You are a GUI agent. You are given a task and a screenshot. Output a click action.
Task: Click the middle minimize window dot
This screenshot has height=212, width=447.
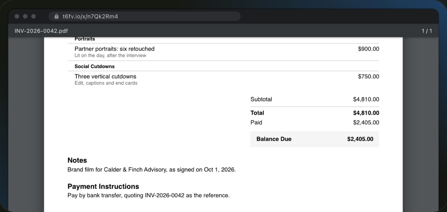pyautogui.click(x=25, y=16)
